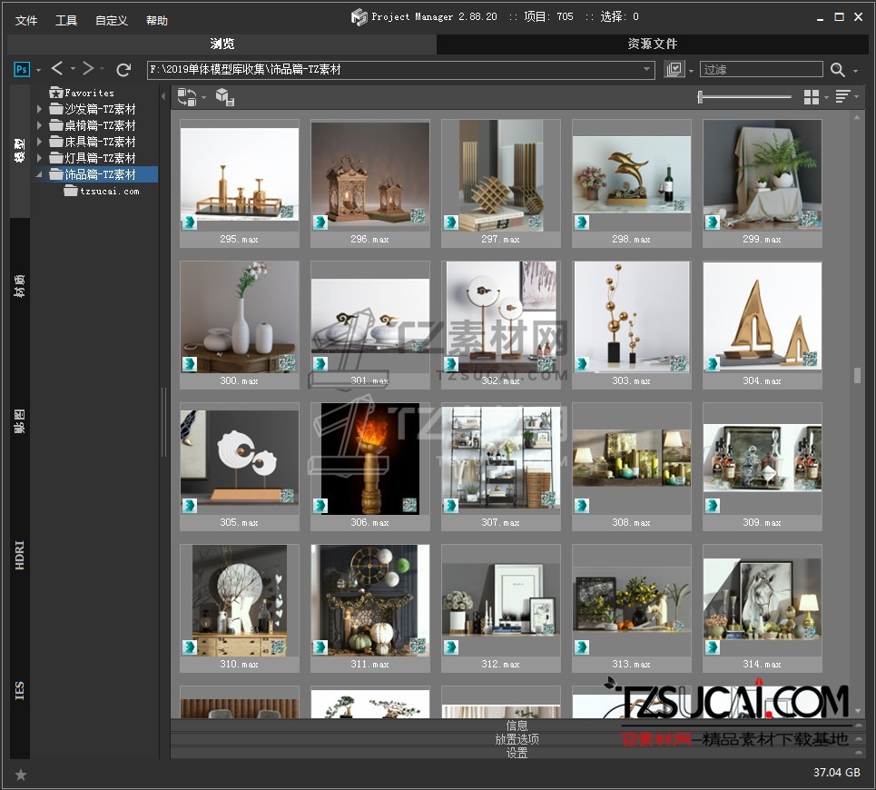Viewport: 876px width, 790px height.
Task: Open the folder path dropdown
Action: pos(647,69)
